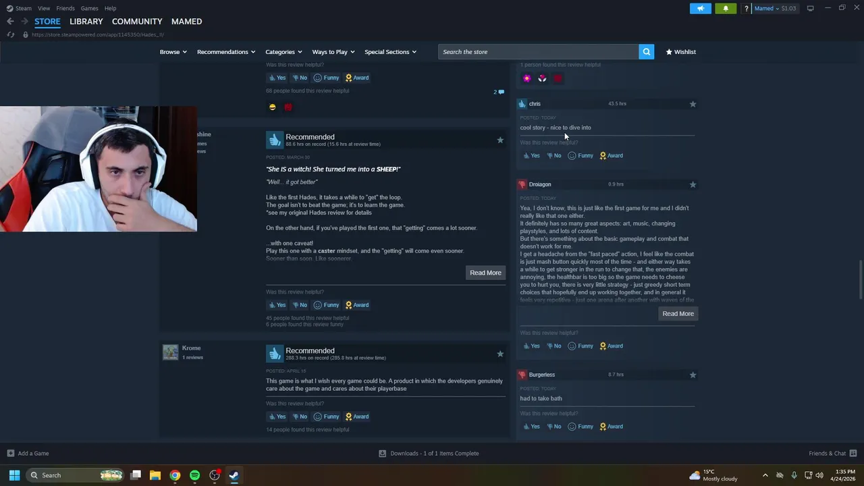
Task: Expand the Browse dropdown
Action: pyautogui.click(x=173, y=52)
